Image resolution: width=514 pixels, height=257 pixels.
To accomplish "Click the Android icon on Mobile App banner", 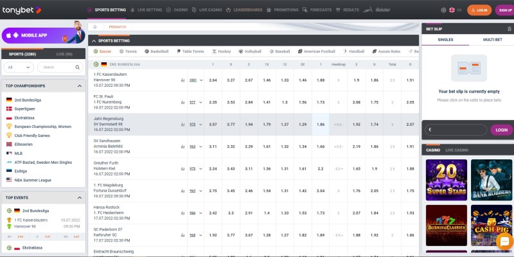I will [15, 35].
